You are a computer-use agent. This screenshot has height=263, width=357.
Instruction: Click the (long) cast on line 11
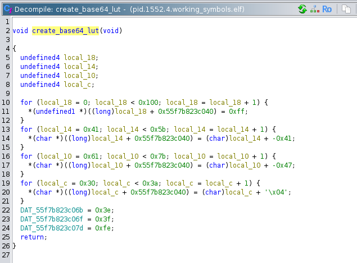[x=103, y=112]
